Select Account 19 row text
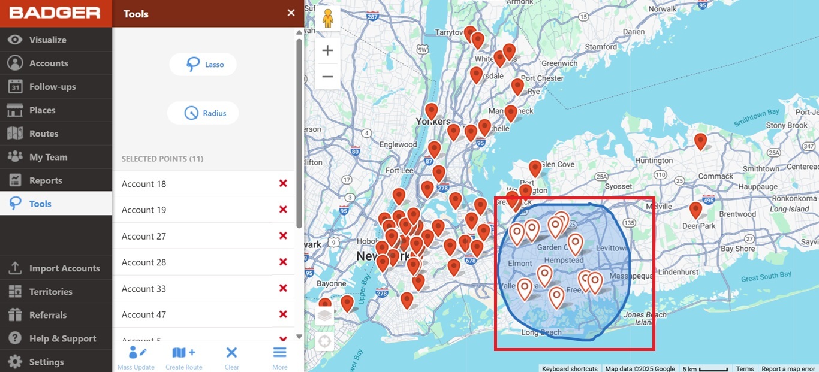 pyautogui.click(x=144, y=210)
